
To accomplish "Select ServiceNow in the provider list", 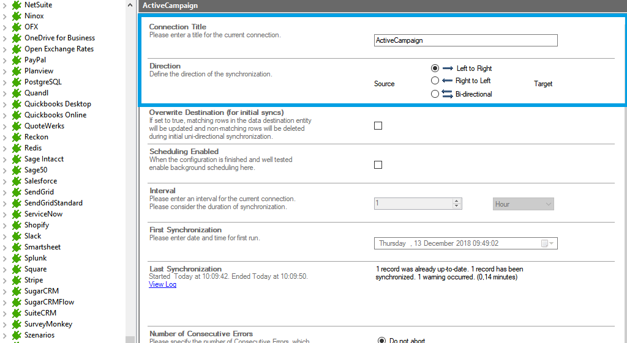I will [43, 214].
